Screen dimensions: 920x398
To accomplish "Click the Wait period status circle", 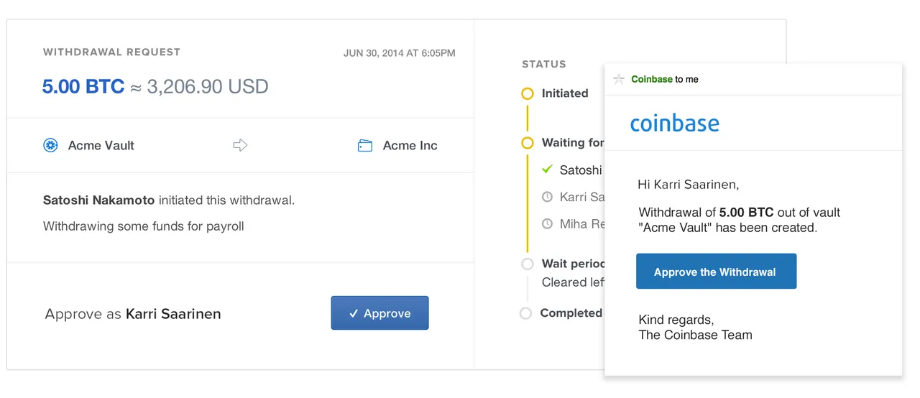I will click(x=528, y=264).
